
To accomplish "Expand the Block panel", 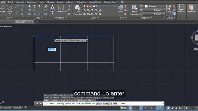I will coord(123,18).
